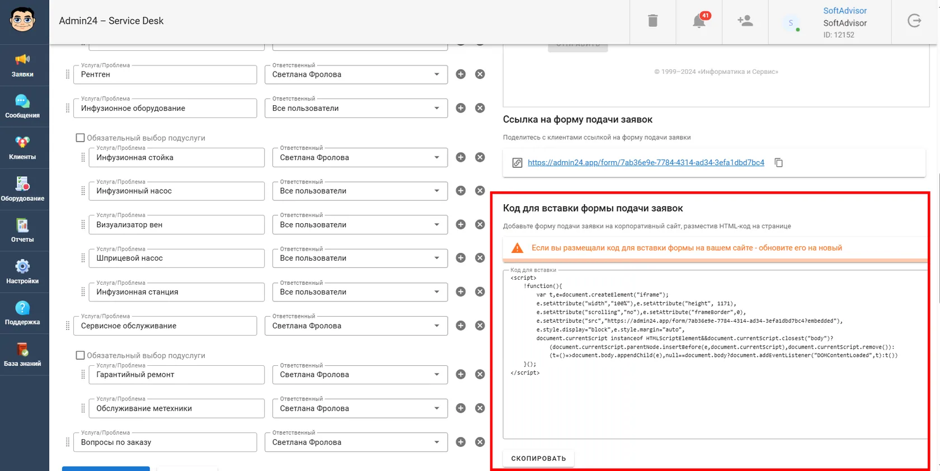
Task: Click inside the embed code text area
Action: point(716,355)
